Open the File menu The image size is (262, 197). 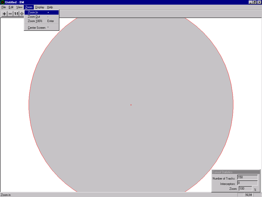click(x=4, y=7)
